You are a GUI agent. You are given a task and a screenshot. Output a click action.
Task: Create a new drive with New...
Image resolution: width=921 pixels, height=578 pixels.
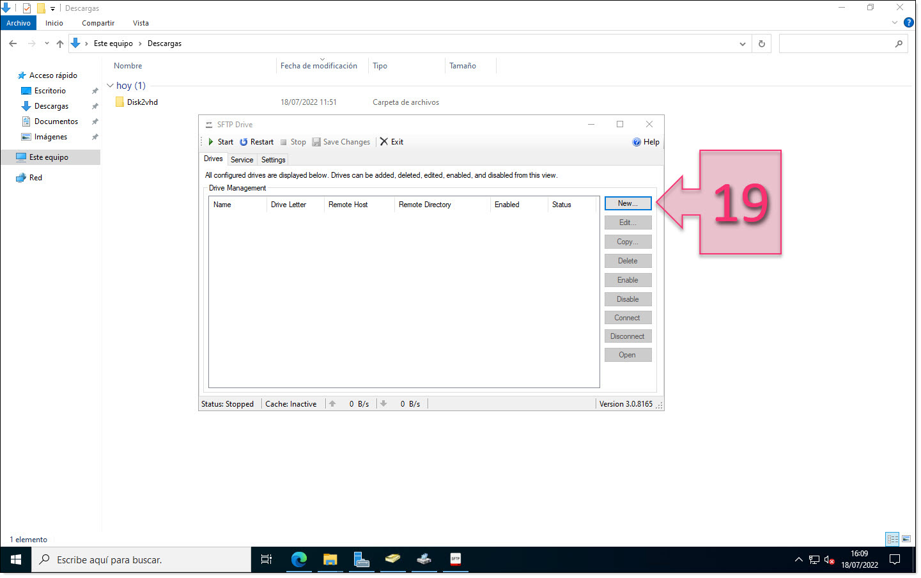(628, 203)
